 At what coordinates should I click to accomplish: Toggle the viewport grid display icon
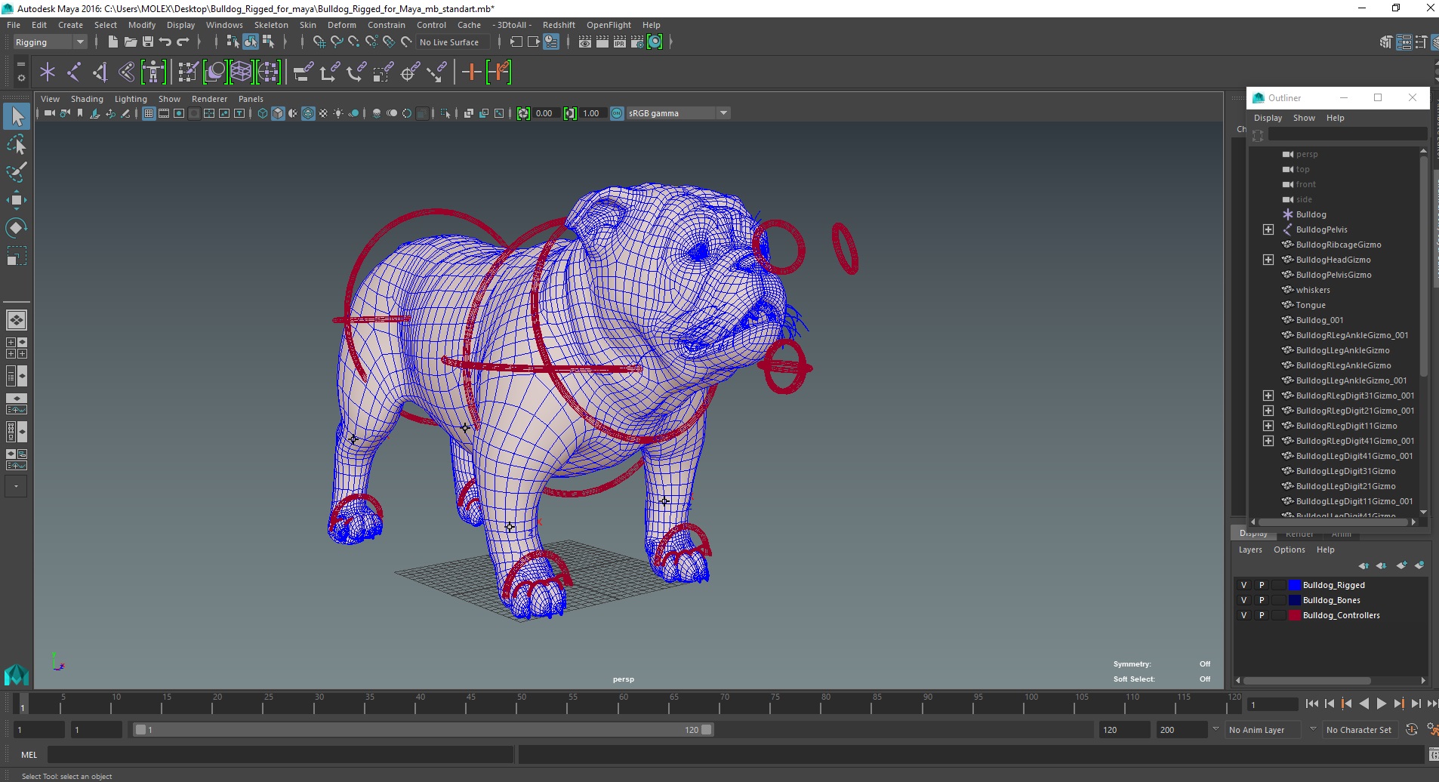click(x=149, y=113)
